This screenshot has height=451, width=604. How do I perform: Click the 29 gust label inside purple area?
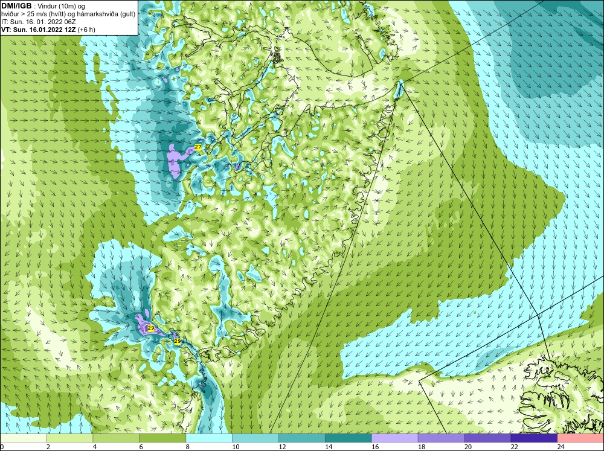click(x=151, y=328)
